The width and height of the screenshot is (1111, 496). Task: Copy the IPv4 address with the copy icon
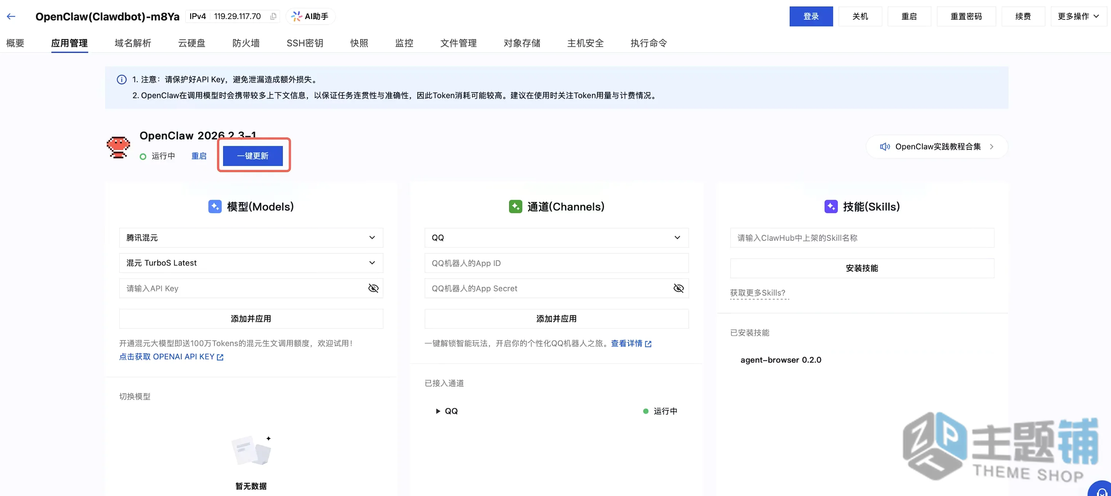pyautogui.click(x=273, y=16)
